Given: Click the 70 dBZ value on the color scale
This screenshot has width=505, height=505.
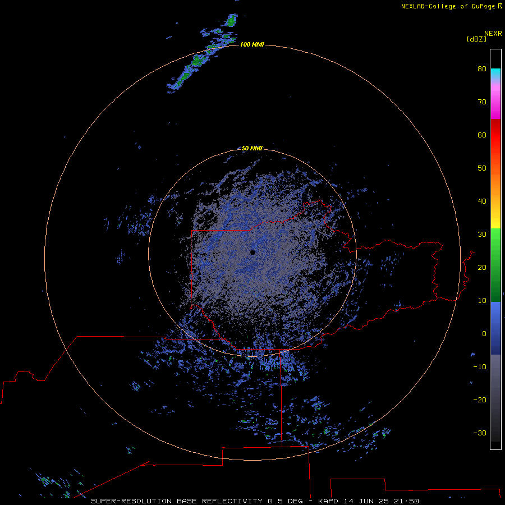Looking at the screenshot, I should [482, 102].
